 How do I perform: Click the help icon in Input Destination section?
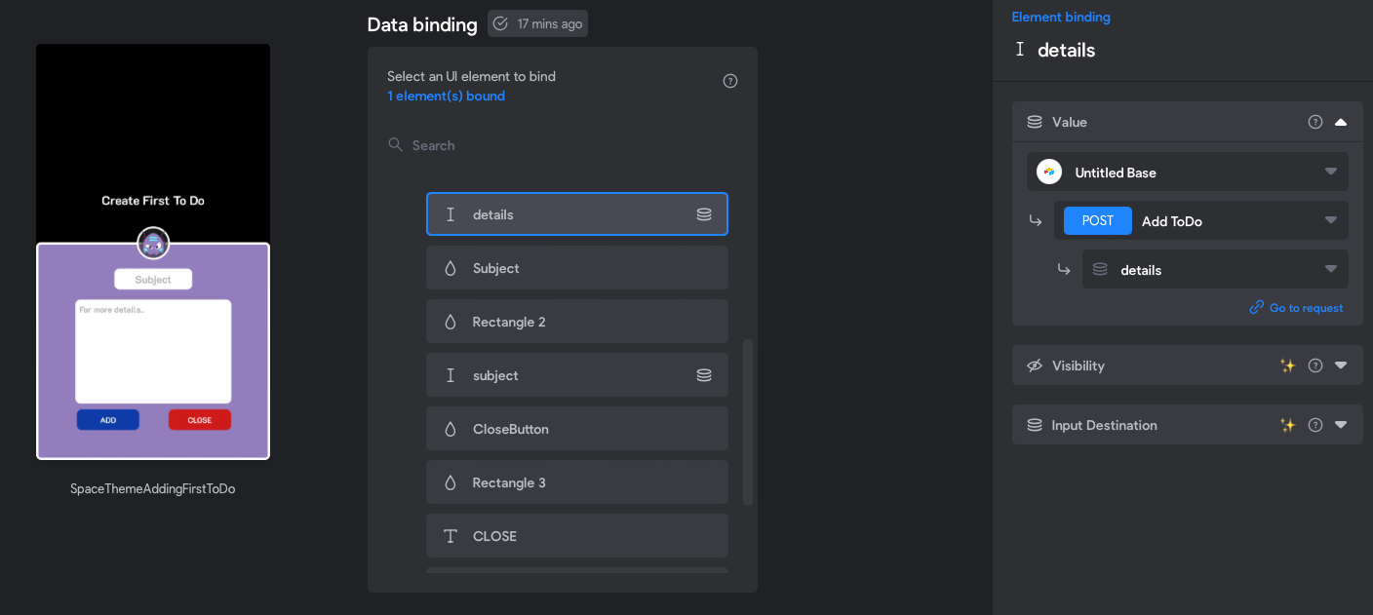coord(1315,425)
